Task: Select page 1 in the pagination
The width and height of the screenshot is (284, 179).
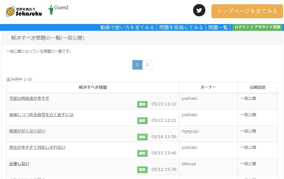Action: (x=137, y=65)
